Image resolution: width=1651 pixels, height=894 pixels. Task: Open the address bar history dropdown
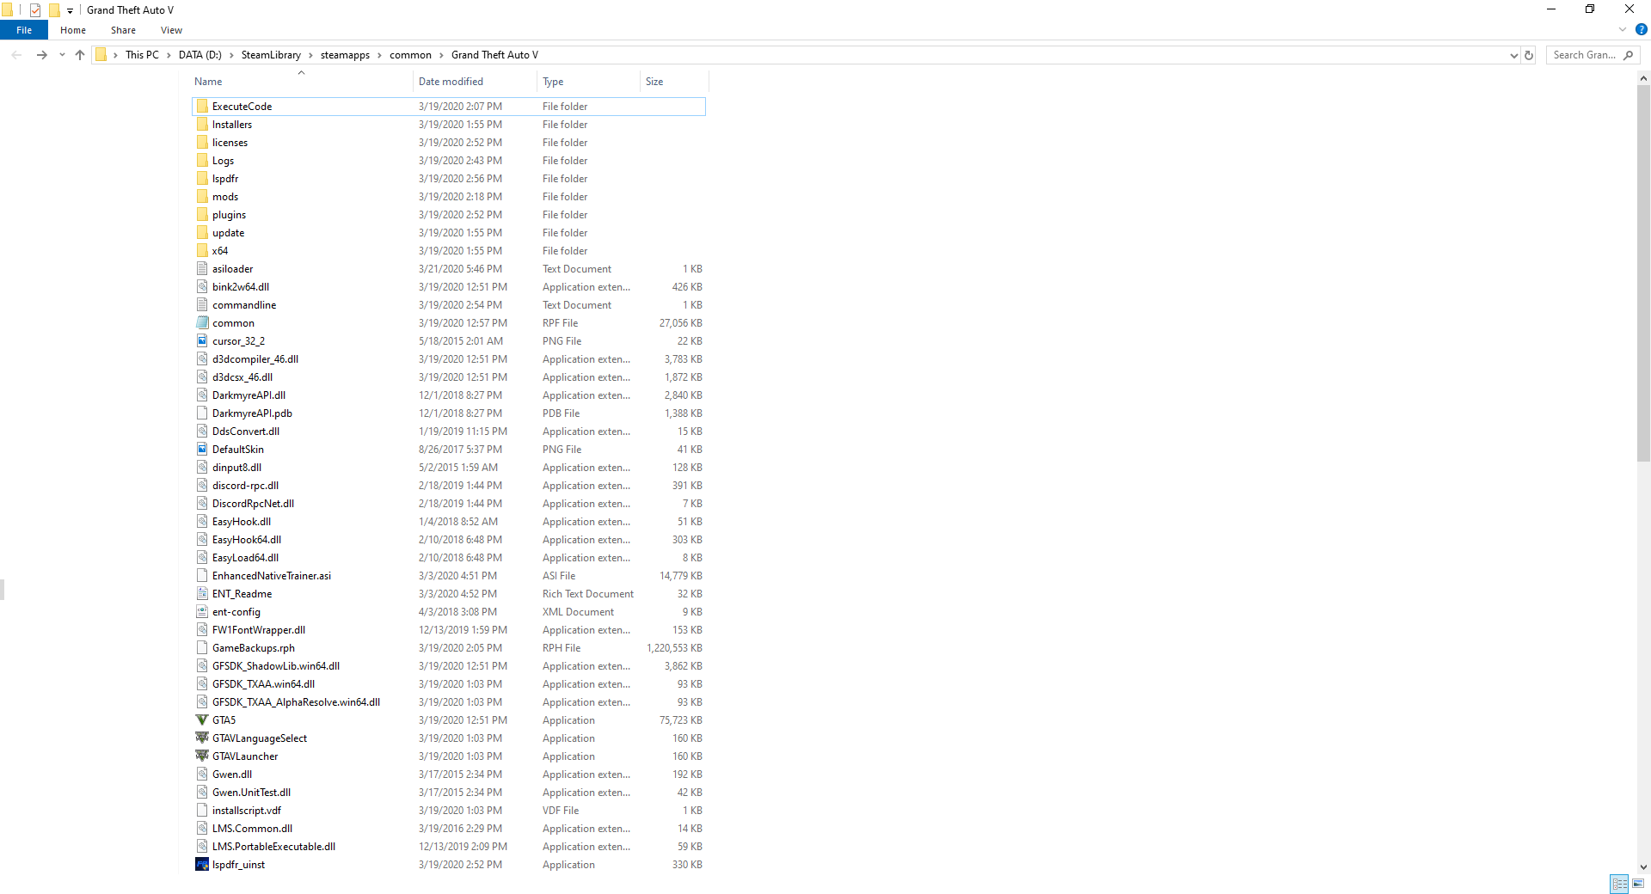point(1513,55)
